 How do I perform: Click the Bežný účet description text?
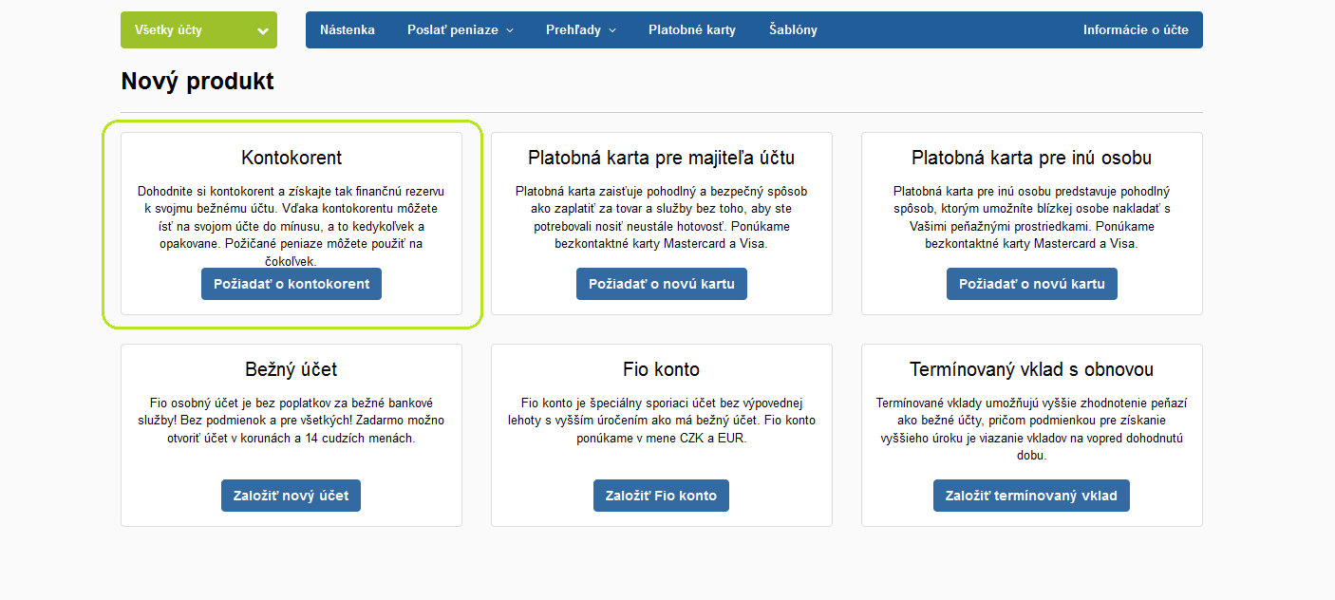coord(291,421)
